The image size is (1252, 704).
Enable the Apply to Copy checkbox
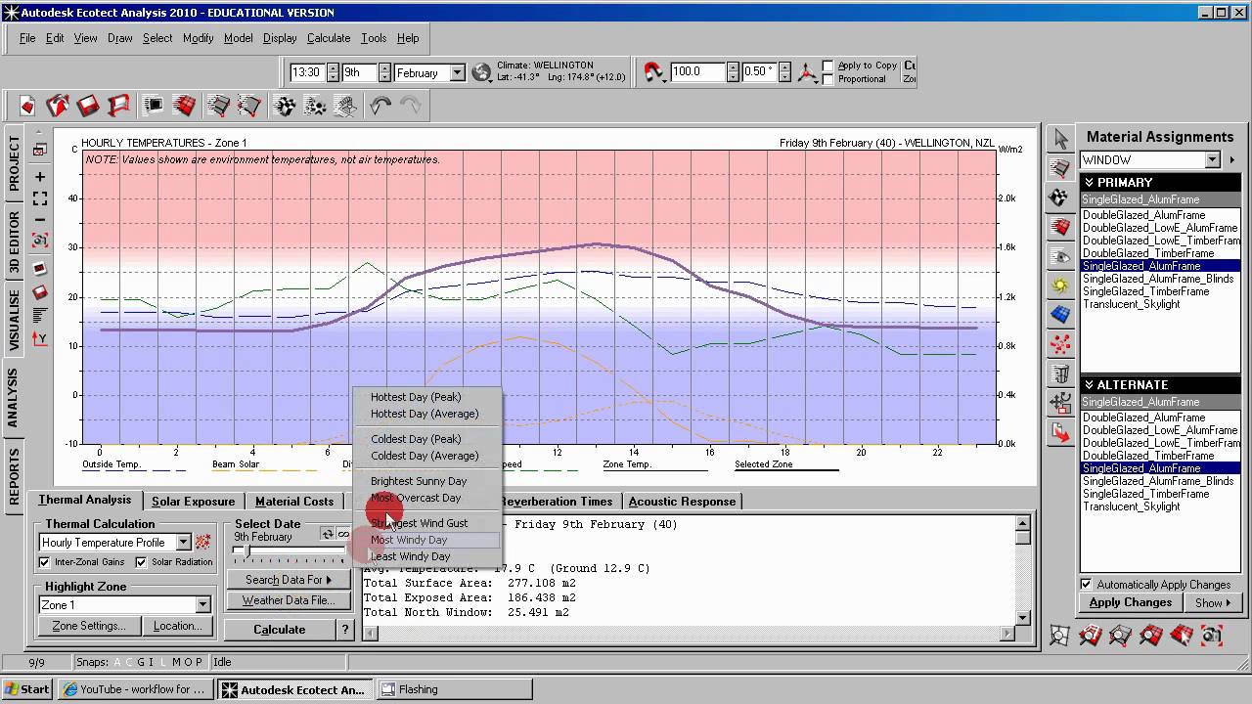tap(828, 66)
